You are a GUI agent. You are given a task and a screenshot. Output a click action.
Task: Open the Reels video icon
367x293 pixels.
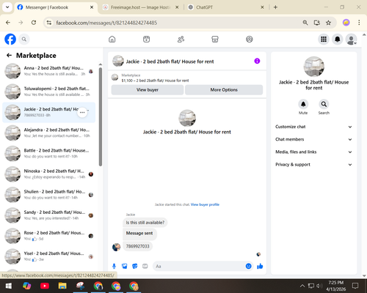[146, 39]
